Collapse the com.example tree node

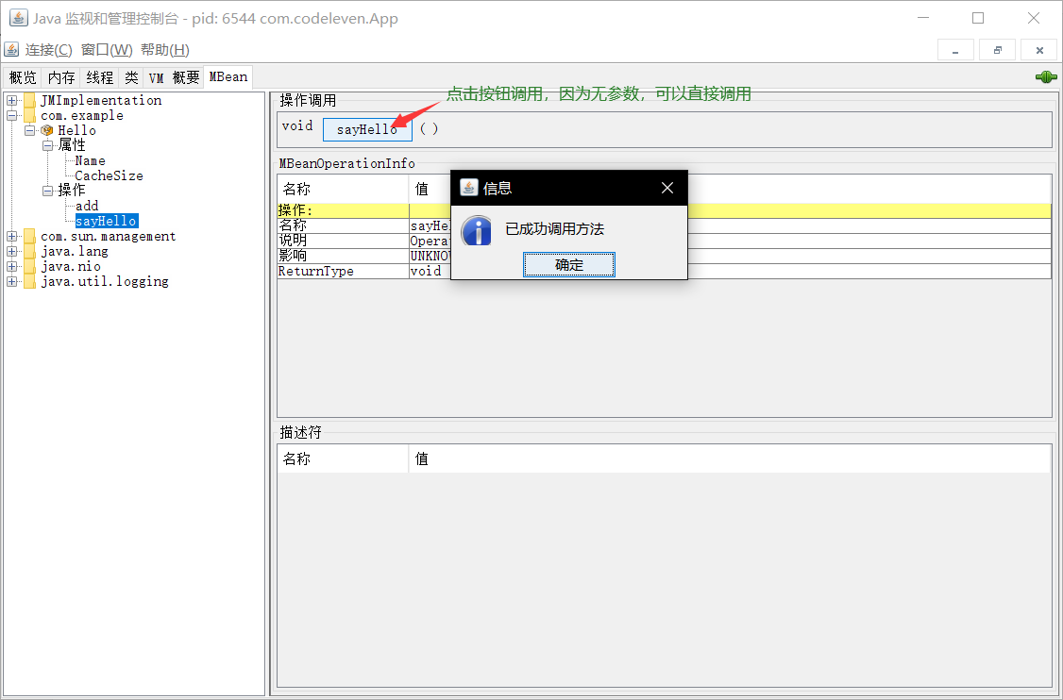click(x=11, y=115)
